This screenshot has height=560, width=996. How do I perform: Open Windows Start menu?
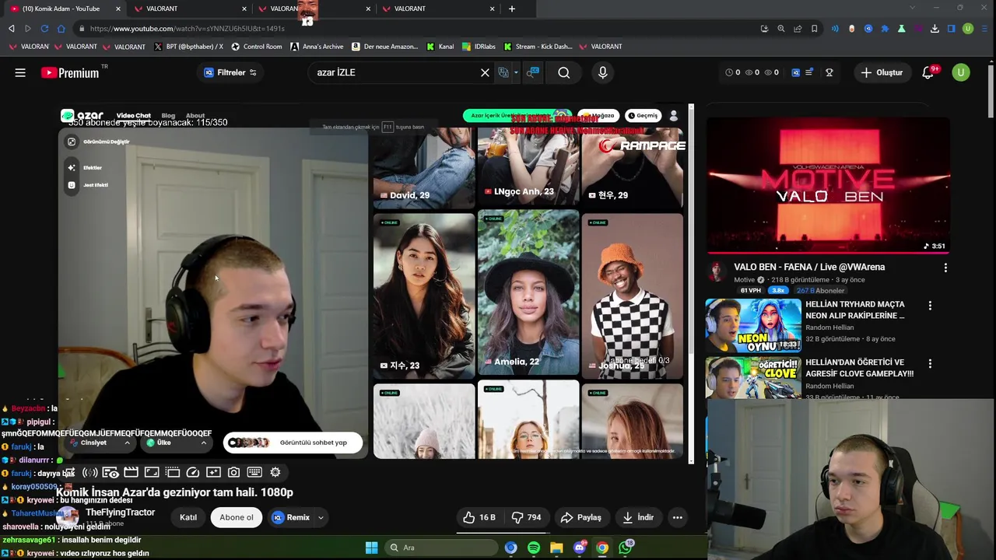coord(371,548)
